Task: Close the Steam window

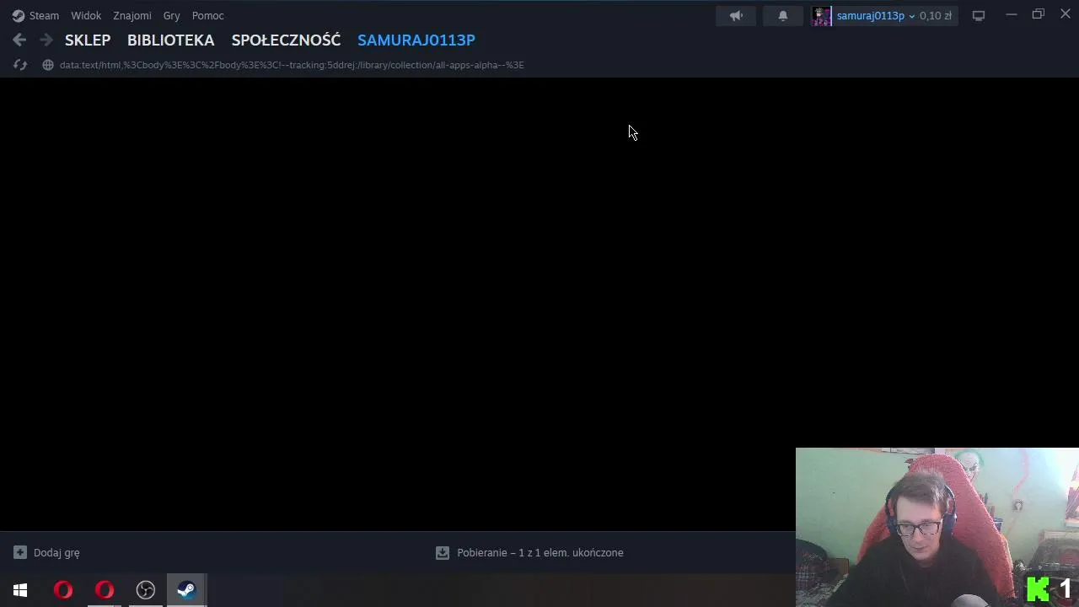Action: tap(1066, 15)
